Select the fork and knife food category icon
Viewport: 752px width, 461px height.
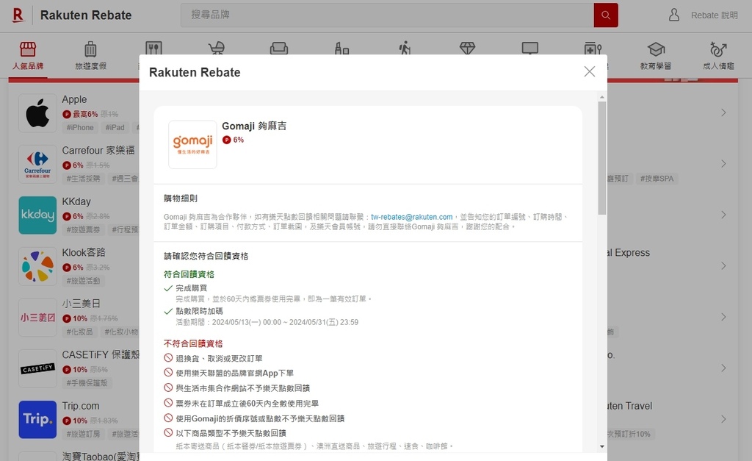point(153,48)
